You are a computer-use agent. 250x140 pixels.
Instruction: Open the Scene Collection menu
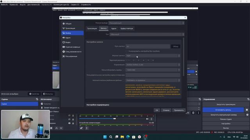click(x=61, y=5)
